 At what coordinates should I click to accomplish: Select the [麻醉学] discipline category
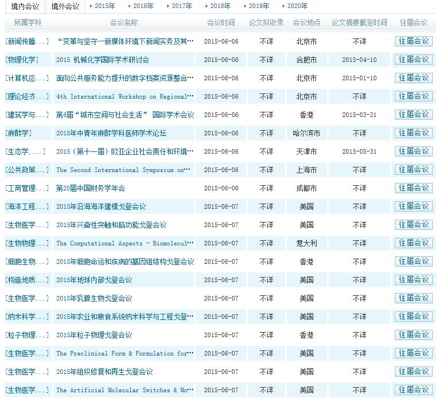click(18, 133)
